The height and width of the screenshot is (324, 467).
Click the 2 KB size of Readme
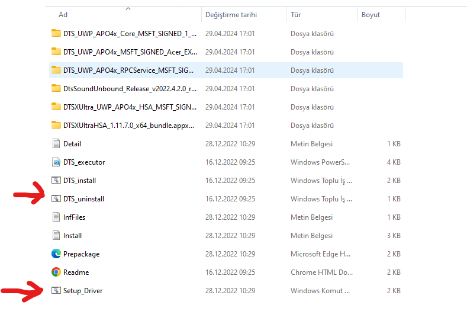tap(394, 272)
